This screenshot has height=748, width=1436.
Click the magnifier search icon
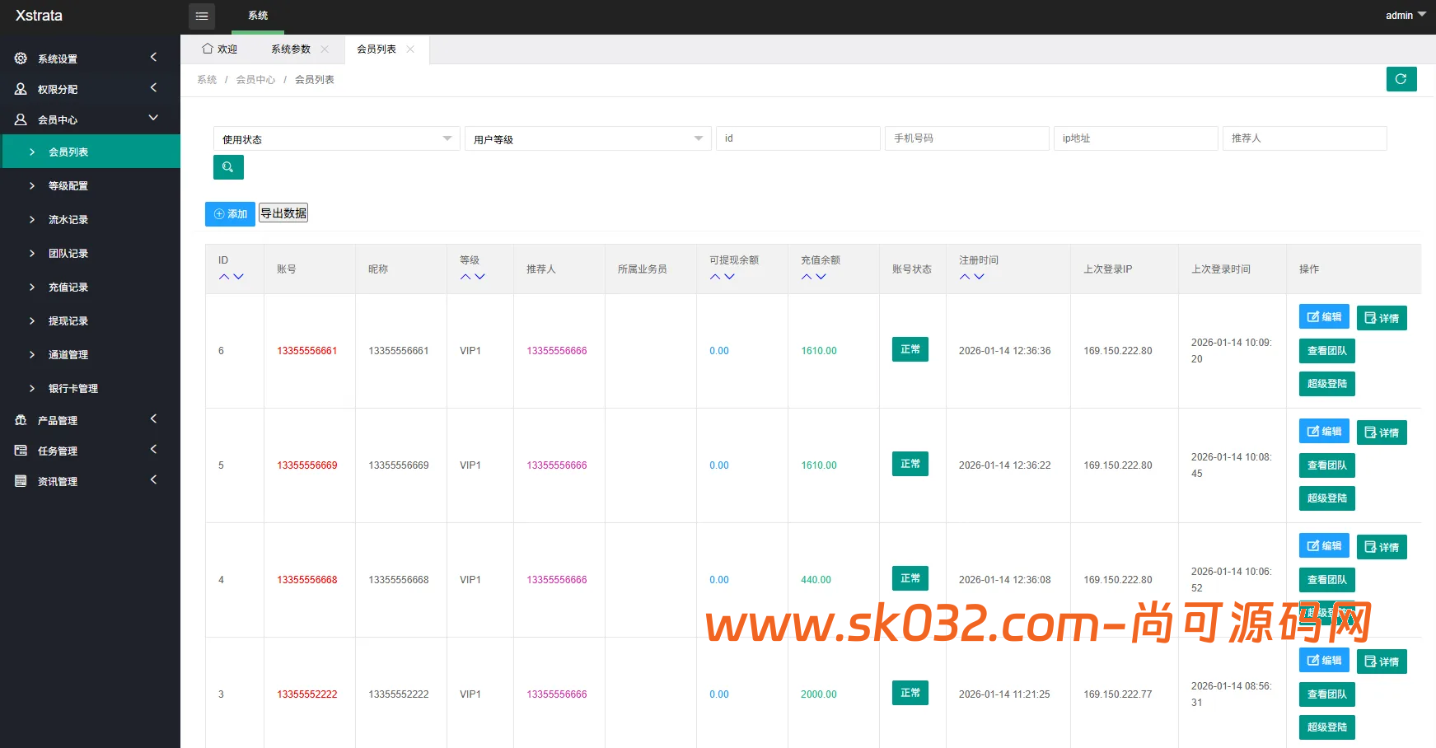[228, 166]
